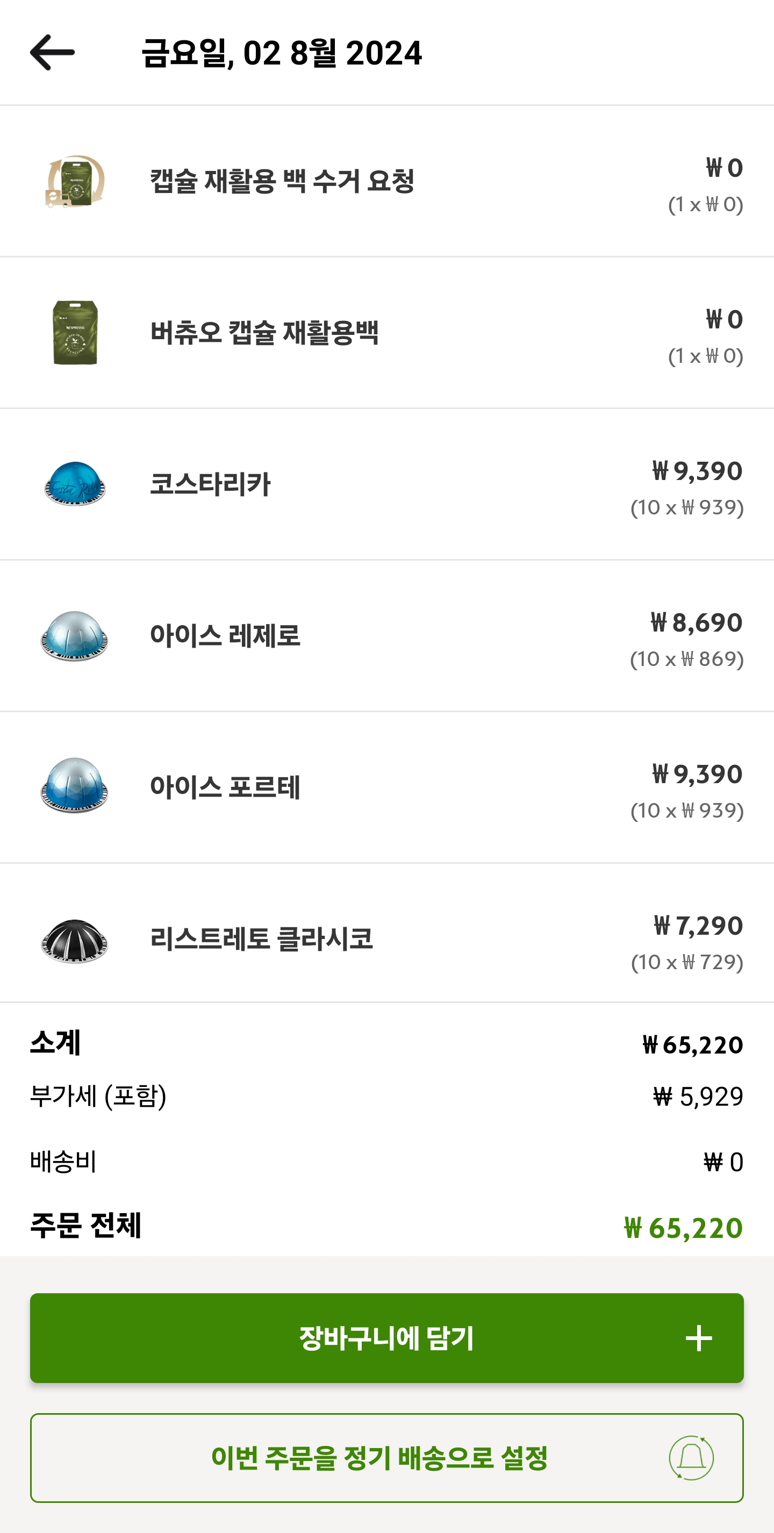Viewport: 774px width, 1533px height.
Task: Select the Ice Leggero capsule icon
Action: point(75,635)
